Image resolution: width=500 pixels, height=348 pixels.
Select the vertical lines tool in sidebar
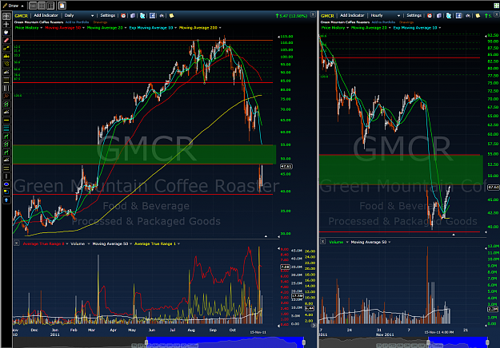click(6, 88)
